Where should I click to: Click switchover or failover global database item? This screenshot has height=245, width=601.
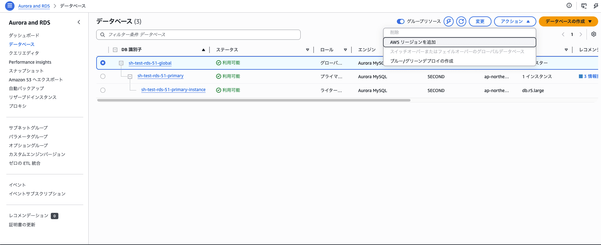tap(459, 52)
